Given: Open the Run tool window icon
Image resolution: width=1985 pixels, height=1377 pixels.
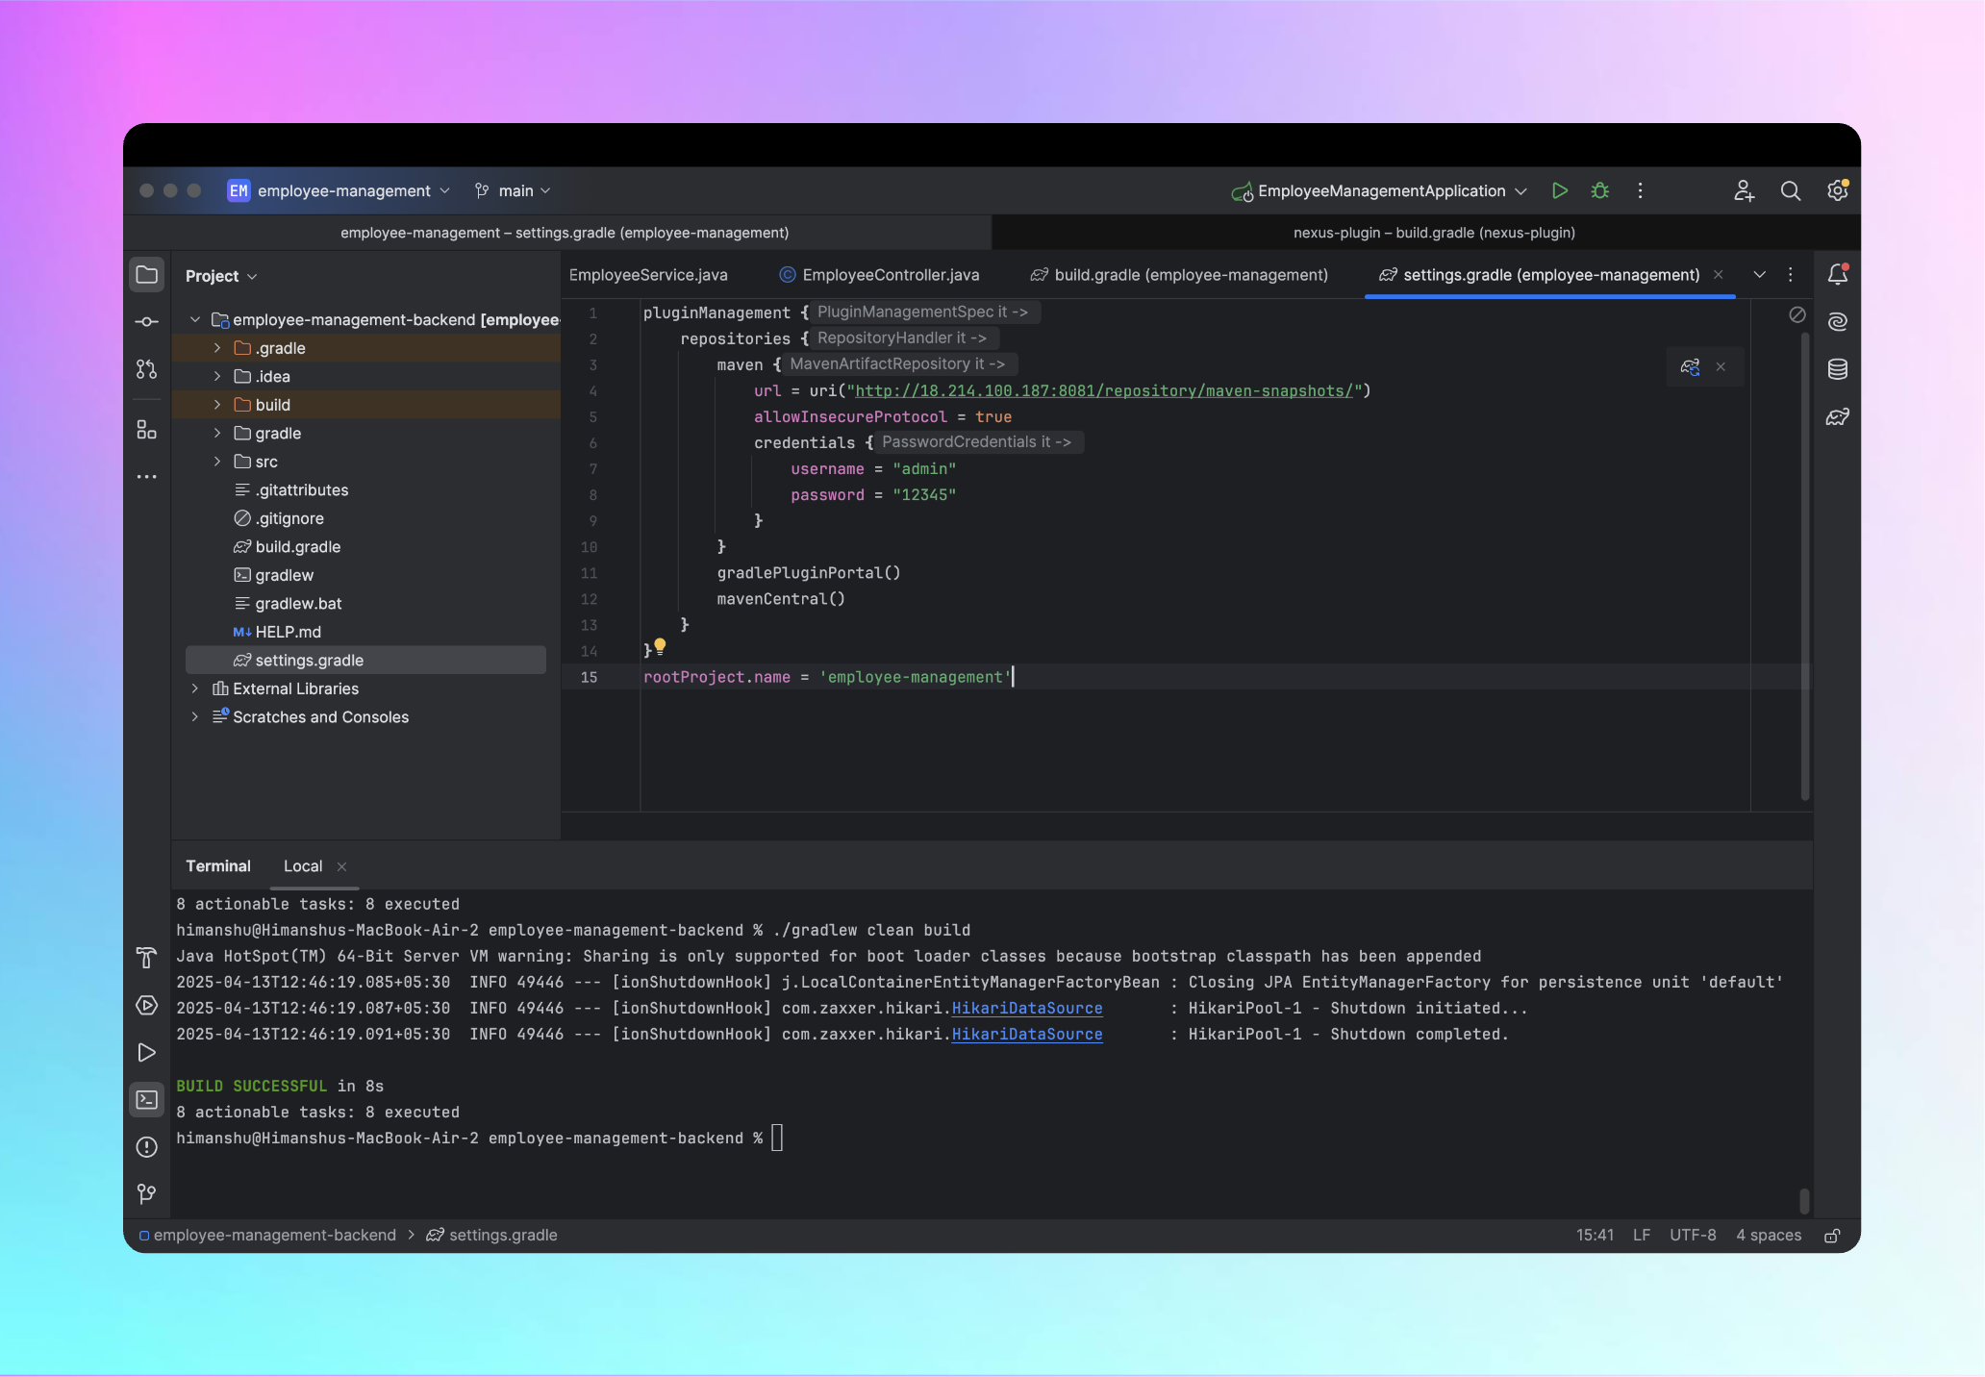Looking at the screenshot, I should pyautogui.click(x=147, y=1053).
